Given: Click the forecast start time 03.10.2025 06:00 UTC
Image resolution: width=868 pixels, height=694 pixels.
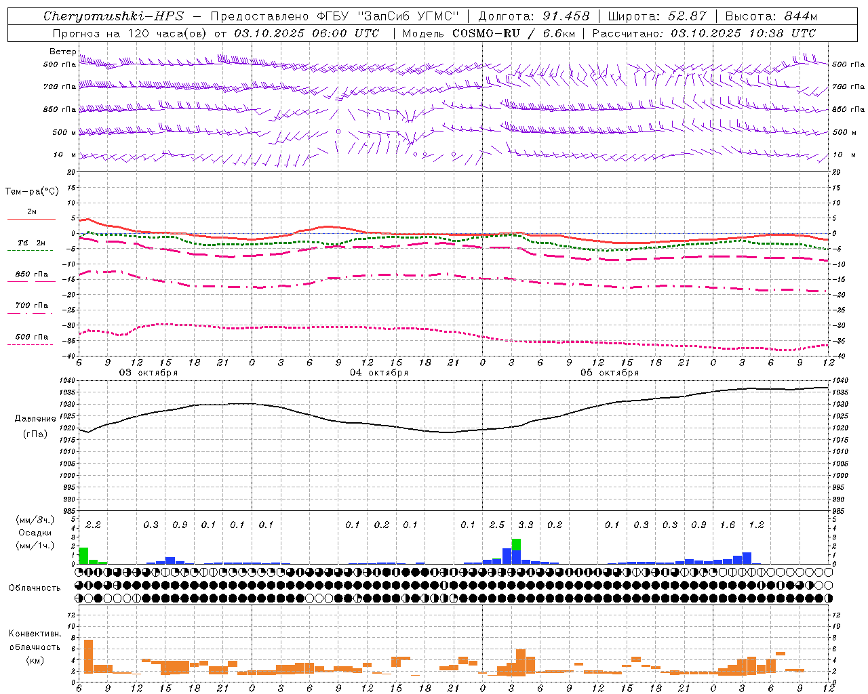Looking at the screenshot, I should [307, 33].
